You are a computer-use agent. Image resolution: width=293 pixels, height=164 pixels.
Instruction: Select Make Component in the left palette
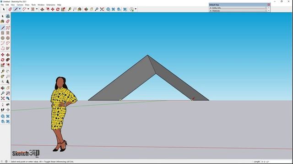point(8,16)
